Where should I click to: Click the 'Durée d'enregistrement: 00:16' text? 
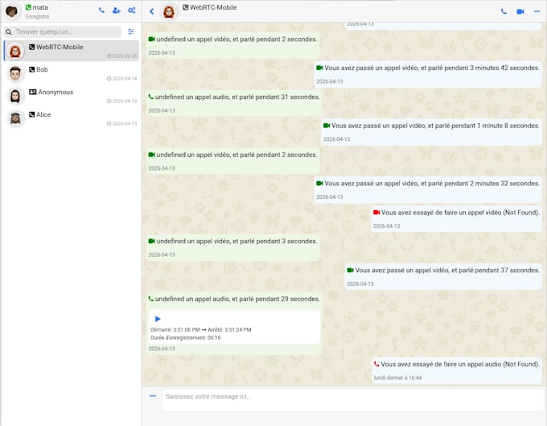(186, 337)
